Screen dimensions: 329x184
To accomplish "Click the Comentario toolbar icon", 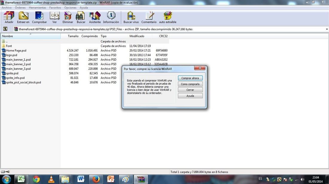I will (149, 18).
